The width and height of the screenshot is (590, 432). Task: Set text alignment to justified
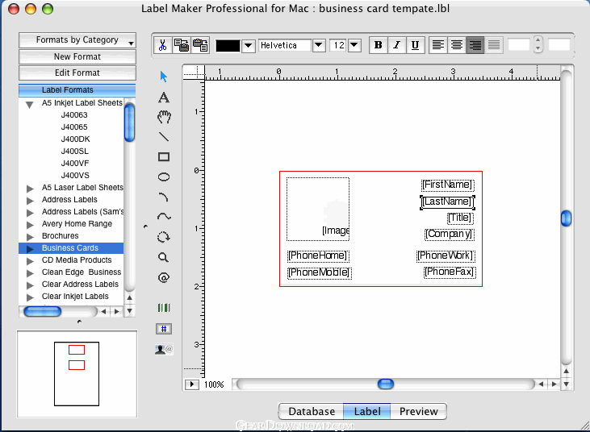(494, 45)
